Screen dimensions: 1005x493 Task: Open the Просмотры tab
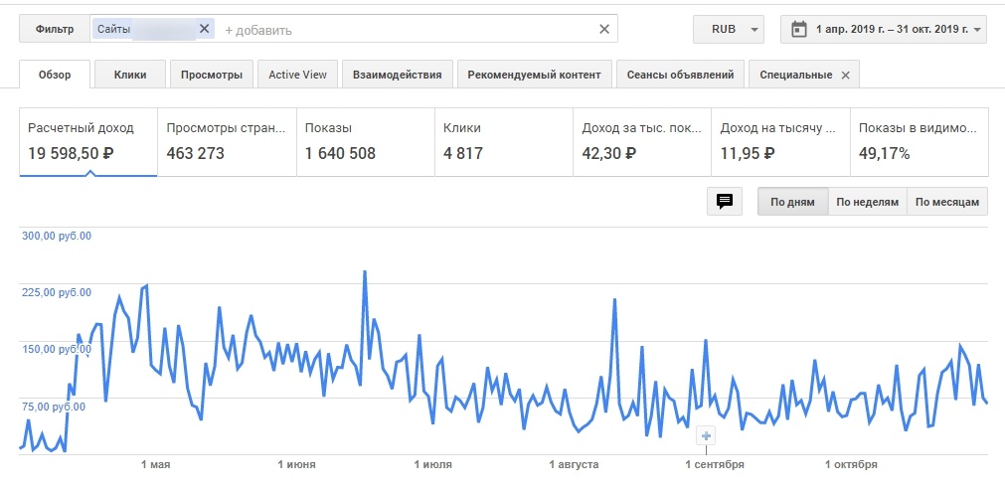[x=212, y=75]
